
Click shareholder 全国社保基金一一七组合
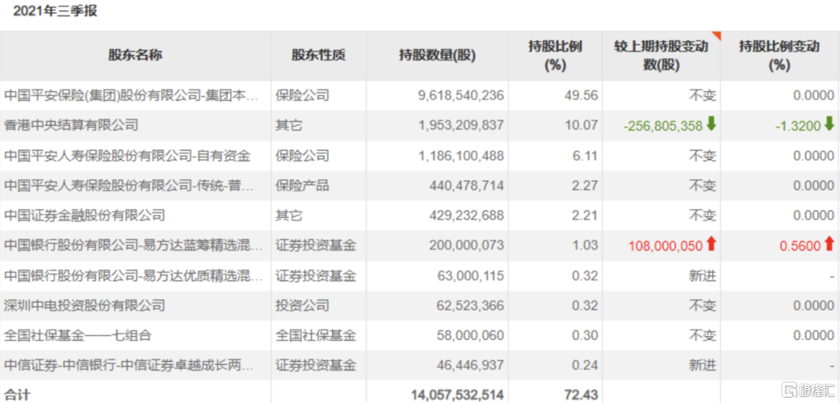tap(78, 335)
